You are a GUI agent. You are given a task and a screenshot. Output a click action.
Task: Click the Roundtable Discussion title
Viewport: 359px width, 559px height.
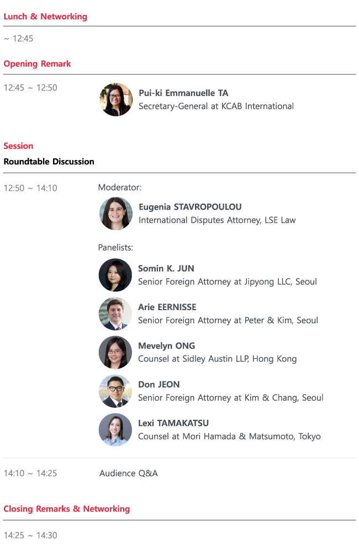[49, 162]
